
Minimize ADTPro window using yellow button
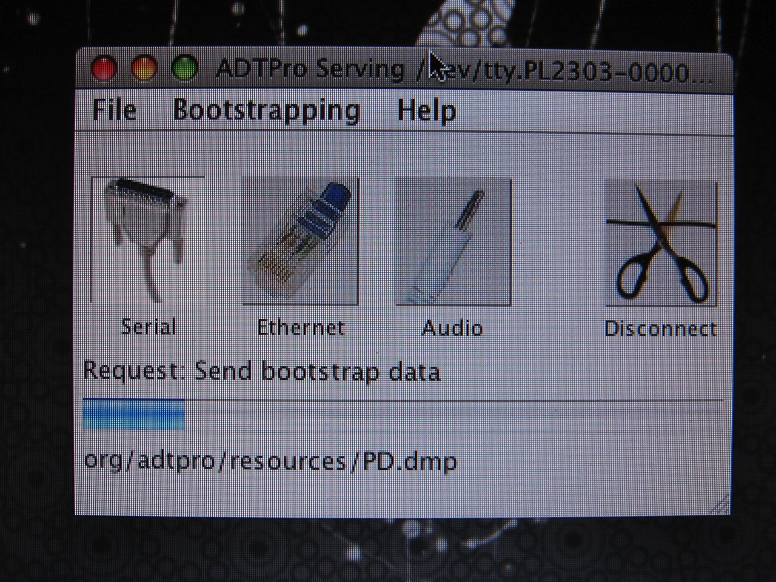click(x=144, y=68)
